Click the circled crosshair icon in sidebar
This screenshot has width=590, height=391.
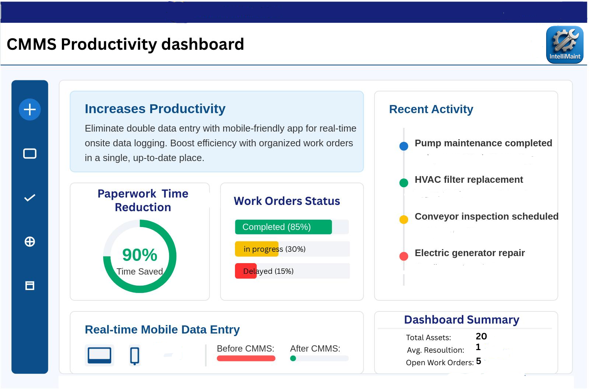click(x=30, y=242)
